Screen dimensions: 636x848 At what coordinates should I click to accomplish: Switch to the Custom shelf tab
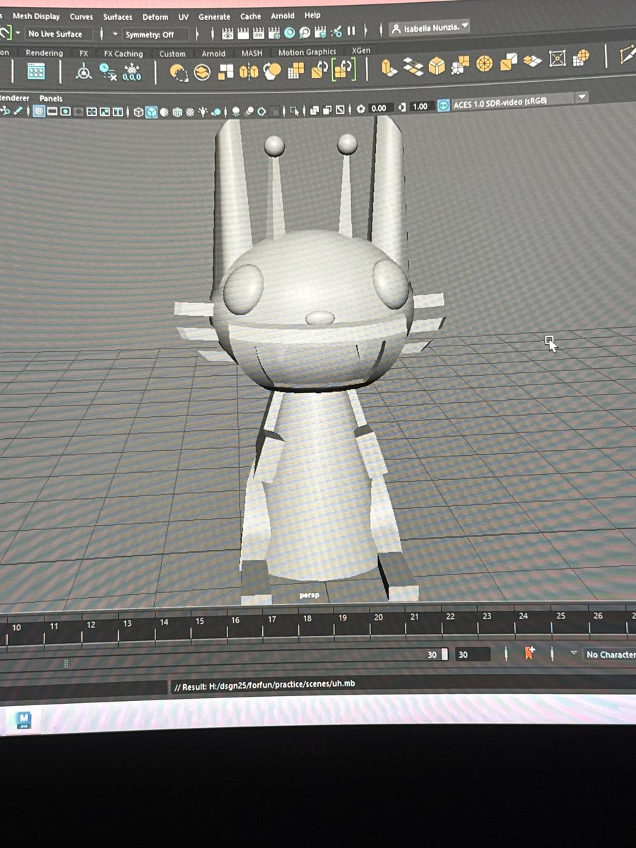[172, 54]
